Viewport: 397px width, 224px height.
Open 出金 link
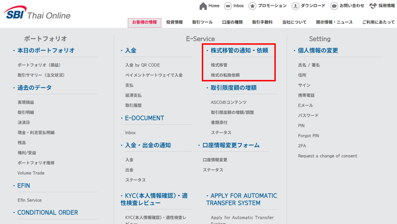point(129,170)
